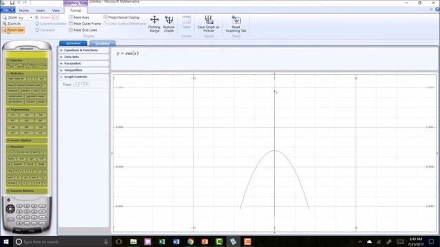Screen dimensions: 440x247
Task: Click the last Trace control button
Action: click(87, 84)
